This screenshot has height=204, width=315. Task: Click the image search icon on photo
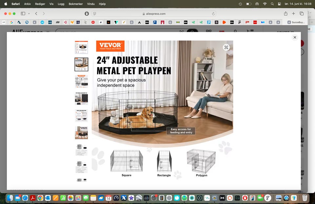pyautogui.click(x=226, y=47)
